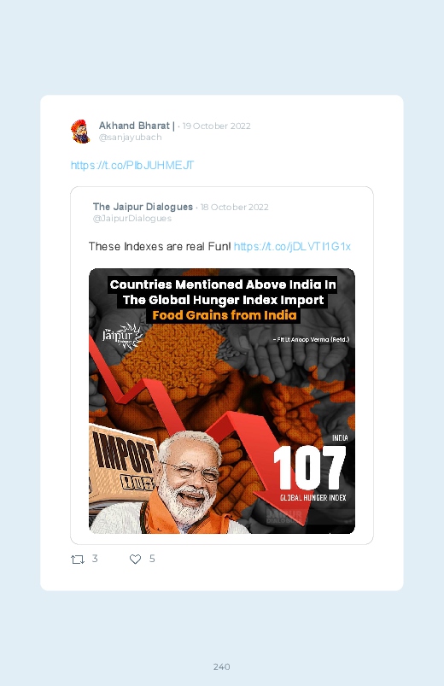
Task: Click the page number 240
Action: [x=222, y=666]
